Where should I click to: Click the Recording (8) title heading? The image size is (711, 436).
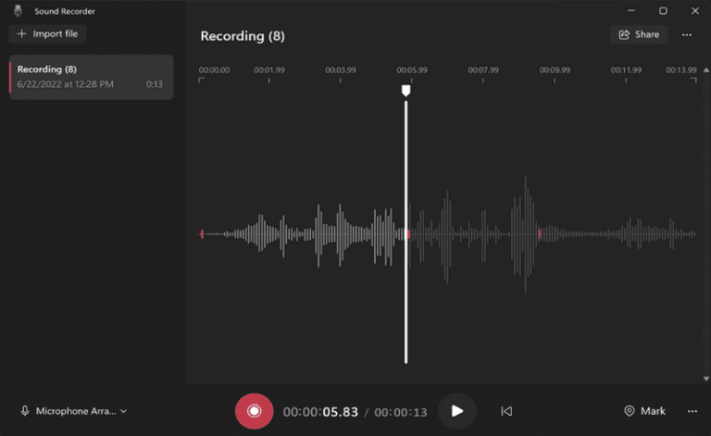243,36
